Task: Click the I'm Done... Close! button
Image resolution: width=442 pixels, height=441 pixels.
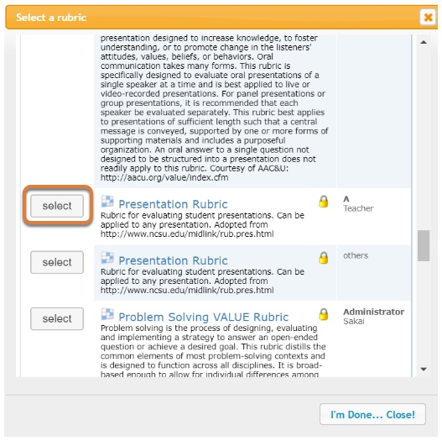Action: pyautogui.click(x=372, y=414)
